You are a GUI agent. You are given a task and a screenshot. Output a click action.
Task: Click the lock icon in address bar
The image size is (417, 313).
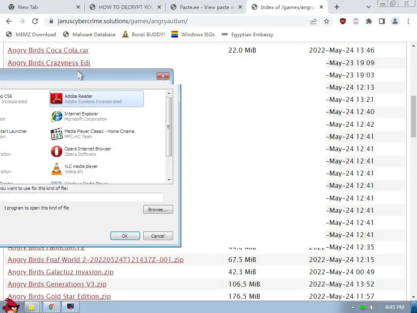click(x=51, y=21)
